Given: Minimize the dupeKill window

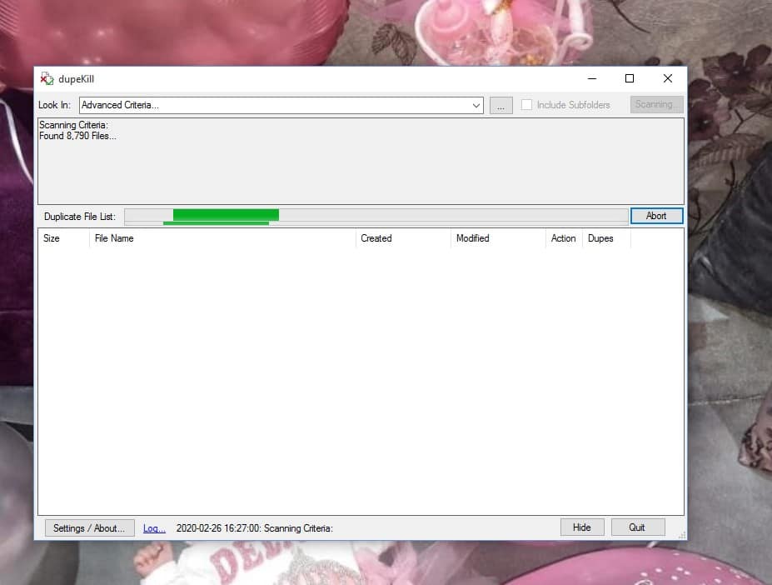Looking at the screenshot, I should [591, 79].
